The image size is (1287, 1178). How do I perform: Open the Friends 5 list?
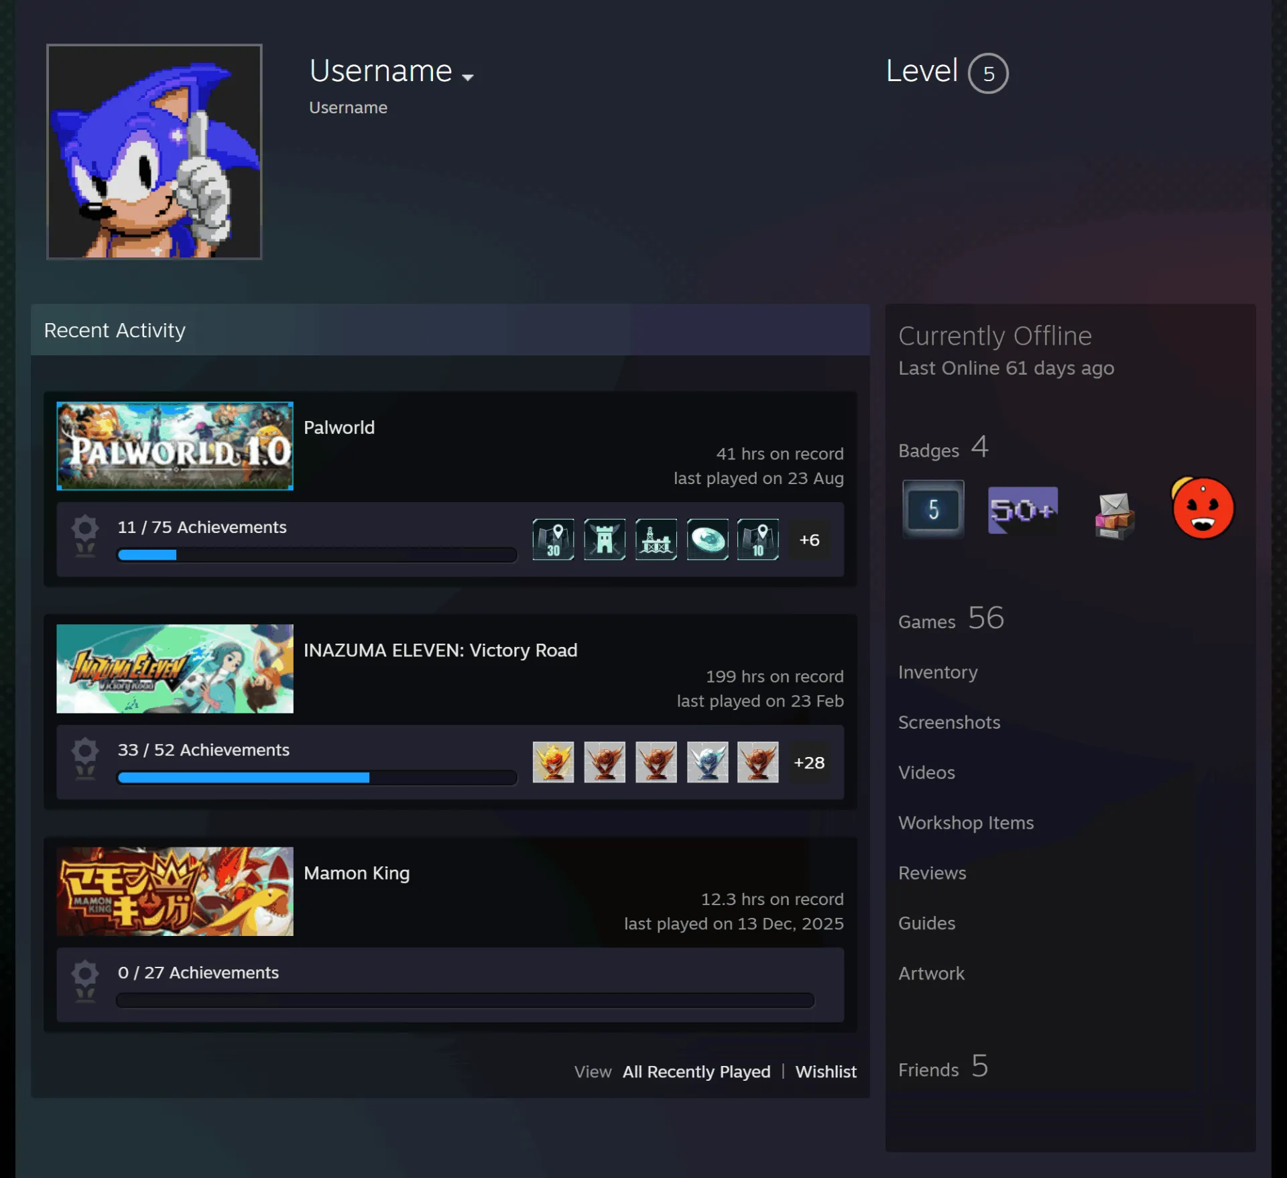coord(943,1066)
